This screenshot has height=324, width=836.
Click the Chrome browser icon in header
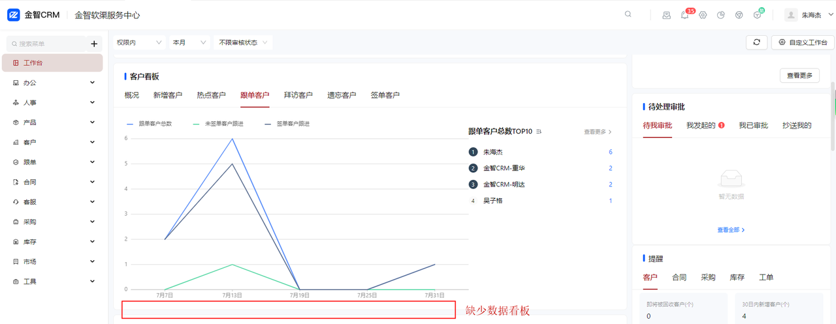(739, 15)
